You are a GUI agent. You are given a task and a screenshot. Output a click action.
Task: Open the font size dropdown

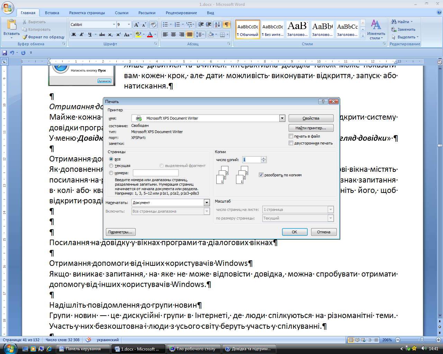129,25
